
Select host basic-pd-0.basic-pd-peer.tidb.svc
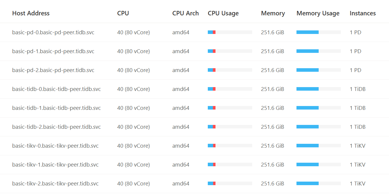53,32
